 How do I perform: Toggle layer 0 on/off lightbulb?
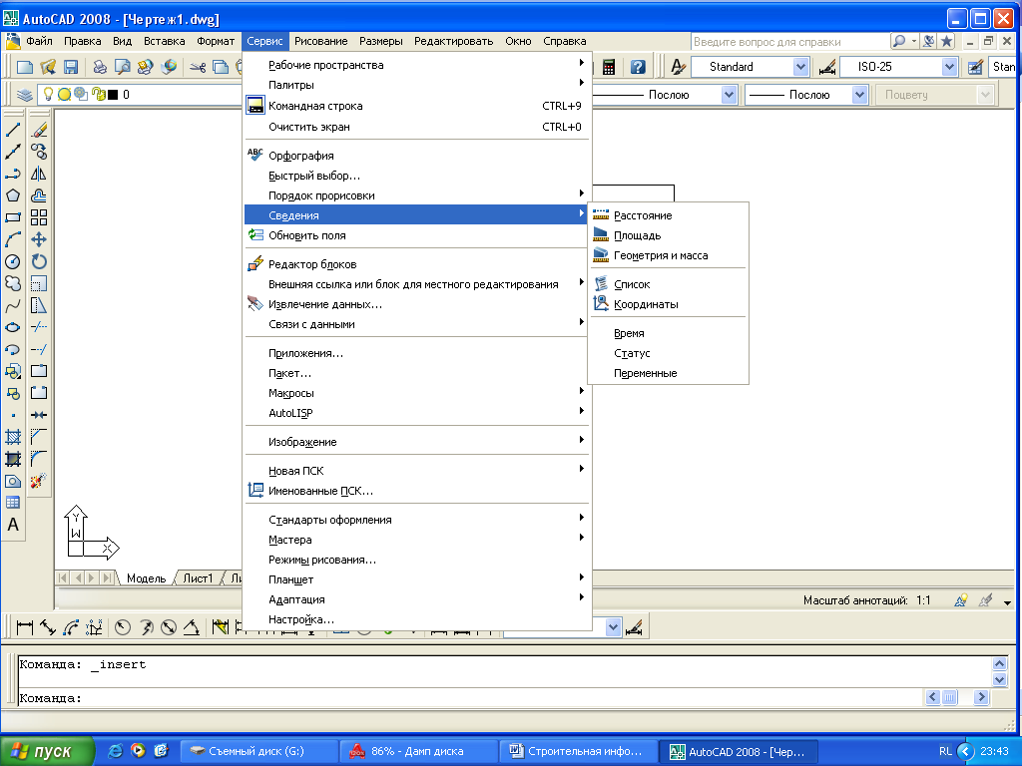coord(48,95)
